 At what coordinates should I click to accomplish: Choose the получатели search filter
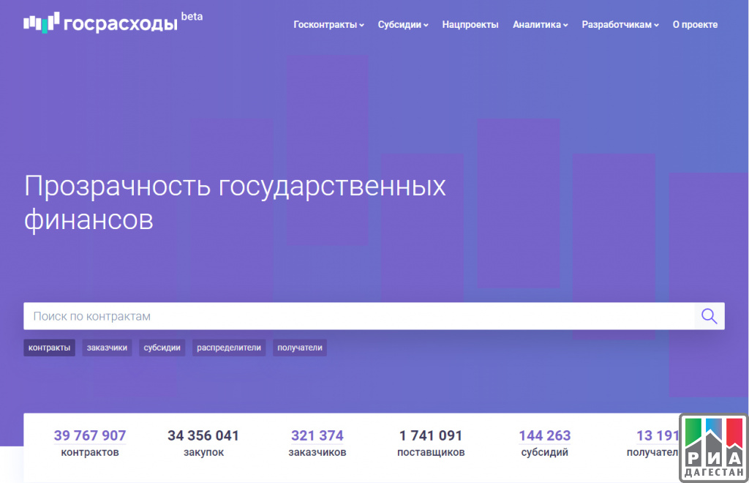point(300,348)
